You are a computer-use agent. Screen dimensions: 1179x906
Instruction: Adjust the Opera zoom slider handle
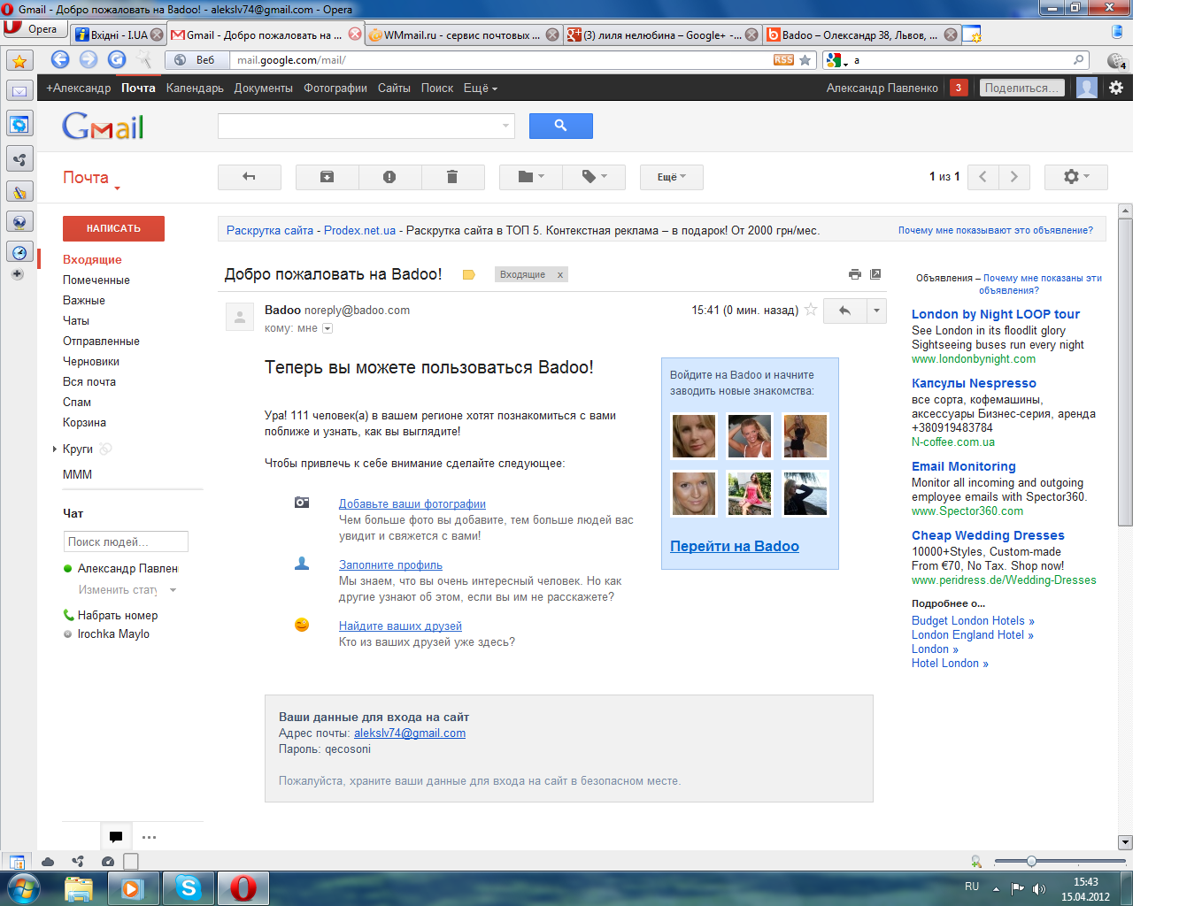[x=1031, y=861]
